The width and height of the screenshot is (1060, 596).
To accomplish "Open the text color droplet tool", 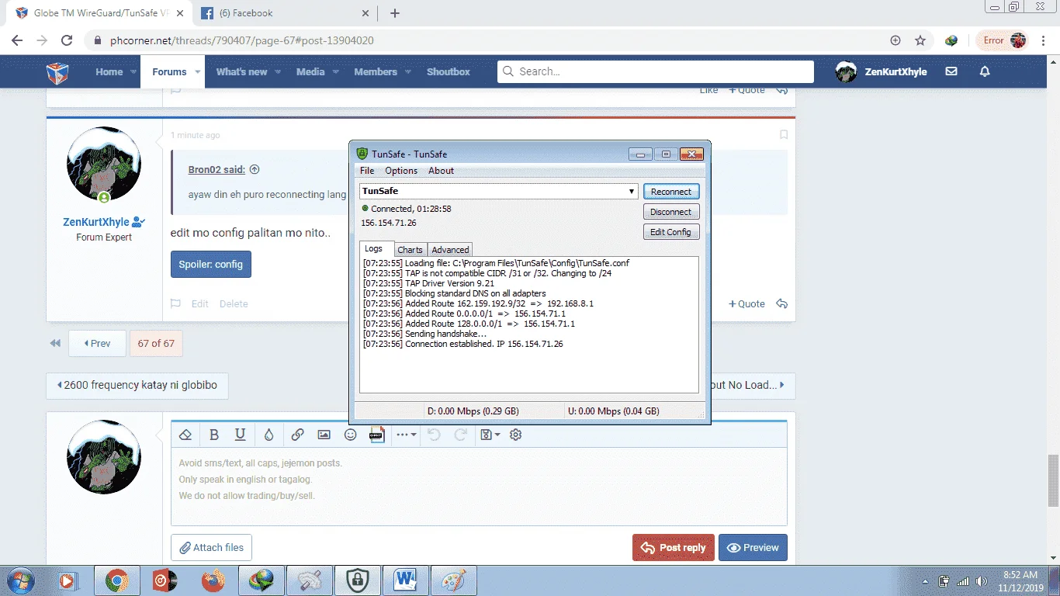I will pos(268,435).
